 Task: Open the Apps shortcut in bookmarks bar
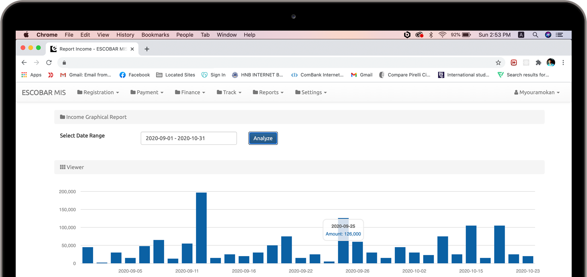click(x=31, y=75)
